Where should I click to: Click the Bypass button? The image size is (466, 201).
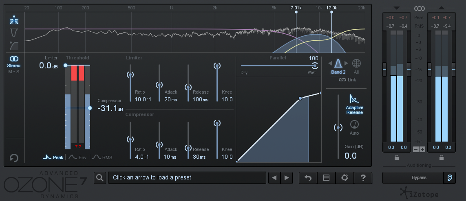click(x=419, y=177)
